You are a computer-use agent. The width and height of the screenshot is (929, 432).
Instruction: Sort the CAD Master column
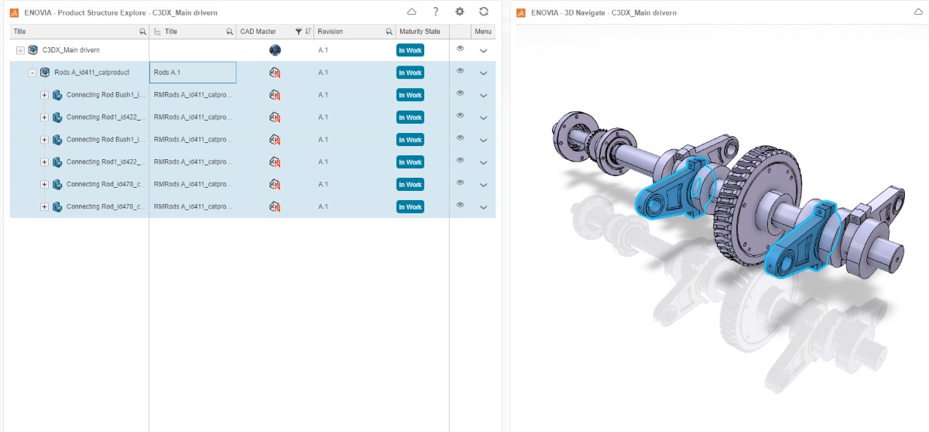tap(308, 32)
